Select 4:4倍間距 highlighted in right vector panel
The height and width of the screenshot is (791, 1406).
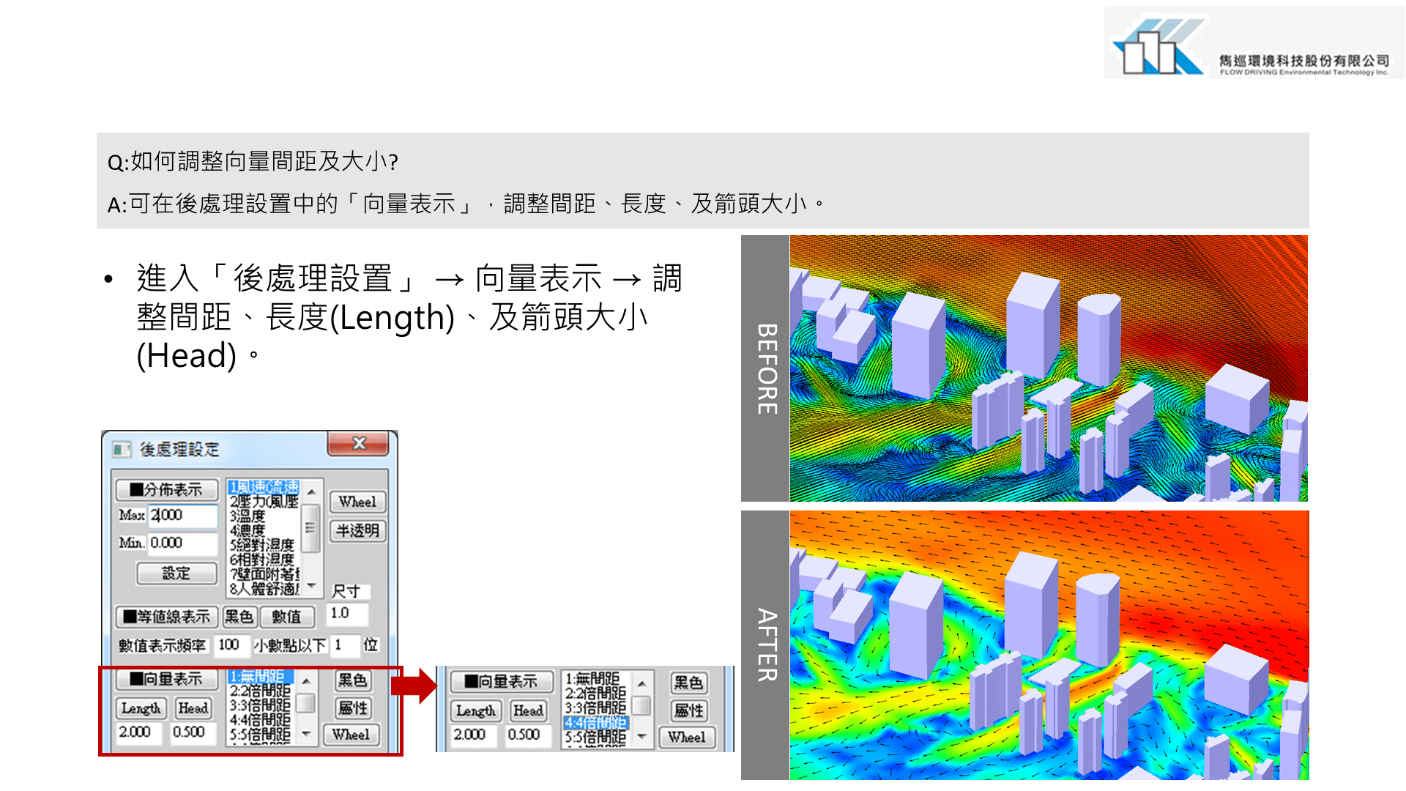click(596, 722)
